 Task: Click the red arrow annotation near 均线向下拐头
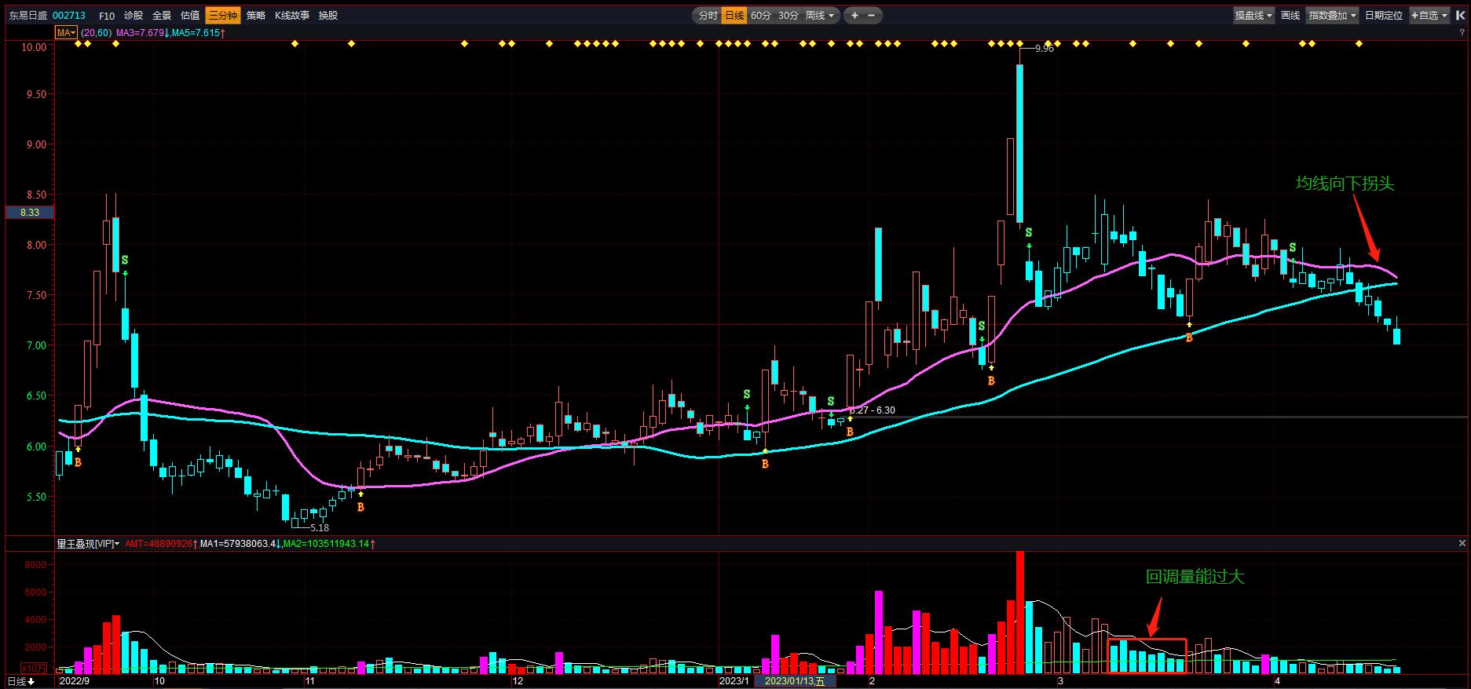click(x=1365, y=228)
